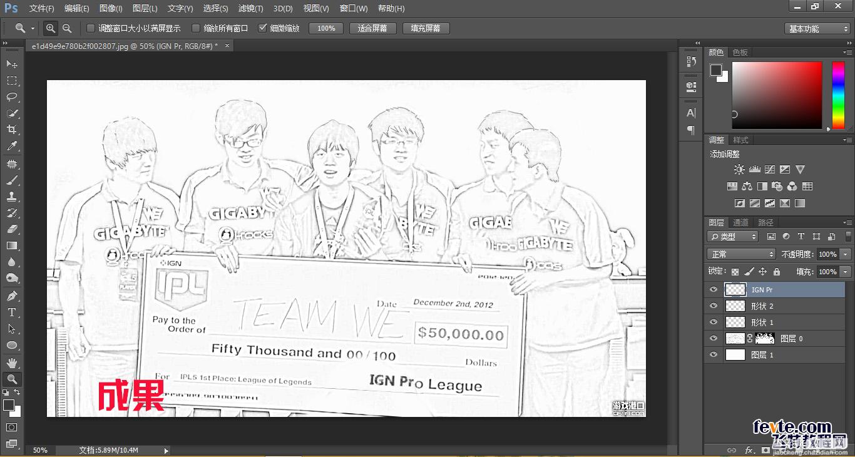Add a Brightness/Contrast adjustment
This screenshot has height=457, width=855.
739,170
